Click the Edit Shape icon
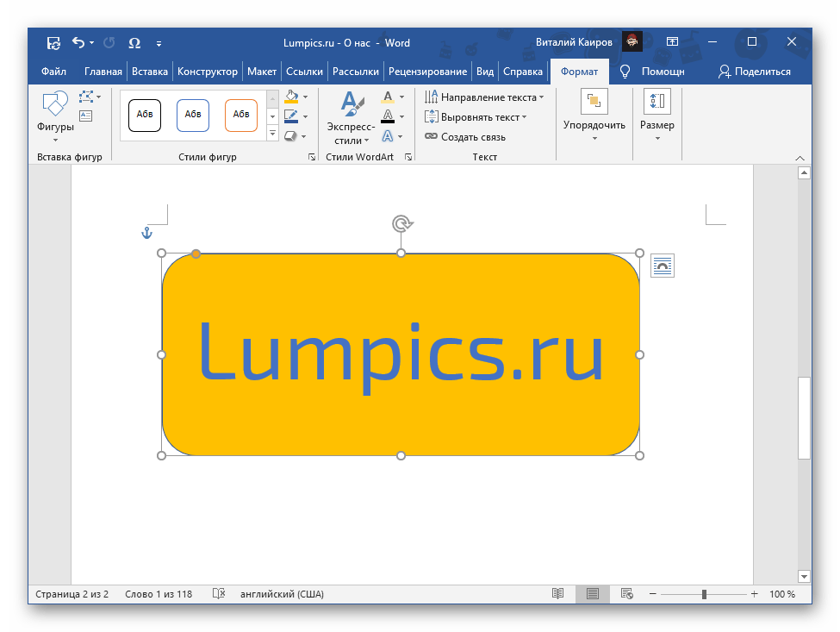The image size is (840, 632). tap(87, 97)
